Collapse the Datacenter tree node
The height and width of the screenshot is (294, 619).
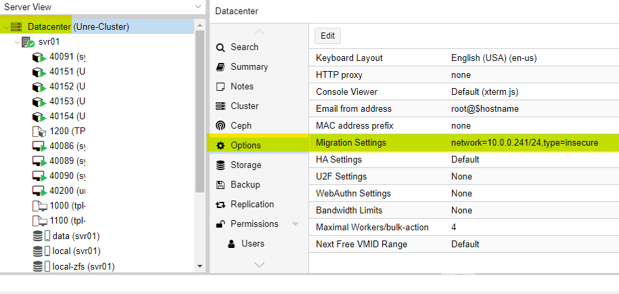pyautogui.click(x=5, y=27)
